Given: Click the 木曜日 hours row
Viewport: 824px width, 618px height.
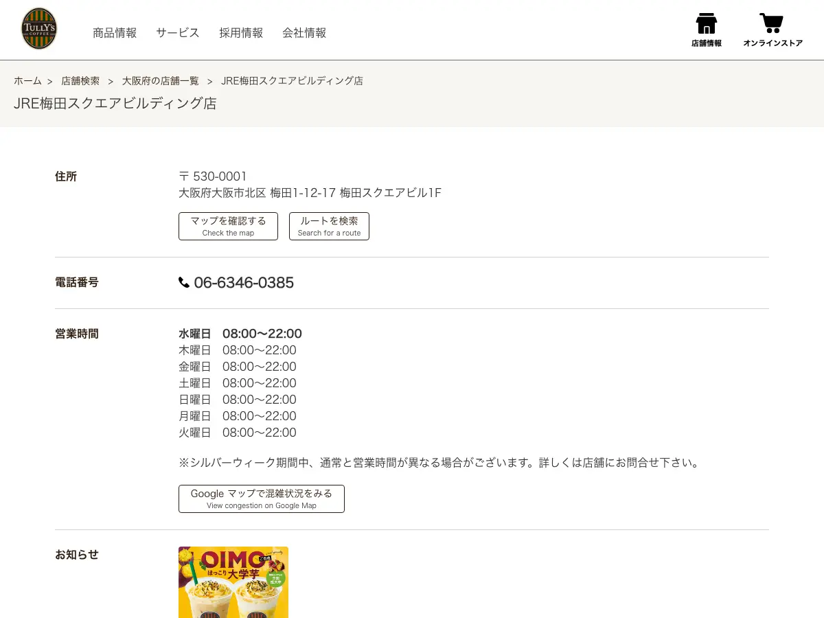Looking at the screenshot, I should [x=238, y=350].
